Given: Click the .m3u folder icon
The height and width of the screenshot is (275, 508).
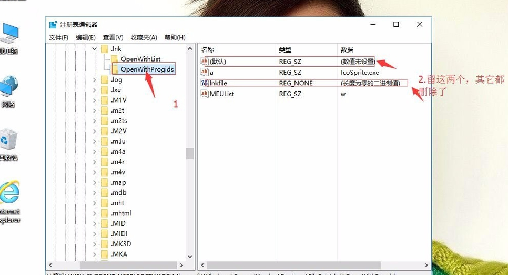Looking at the screenshot, I should coord(105,141).
